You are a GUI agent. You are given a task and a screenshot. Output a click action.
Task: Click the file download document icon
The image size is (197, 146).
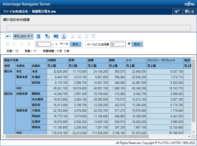[38, 36]
